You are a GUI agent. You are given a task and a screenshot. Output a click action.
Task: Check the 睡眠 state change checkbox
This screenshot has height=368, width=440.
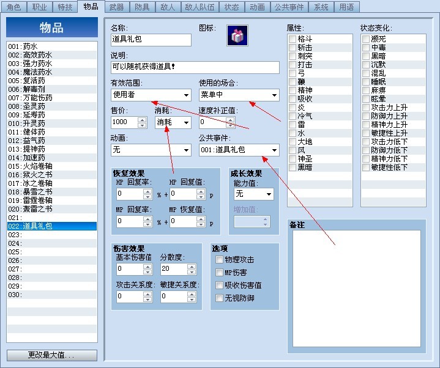coord(366,82)
